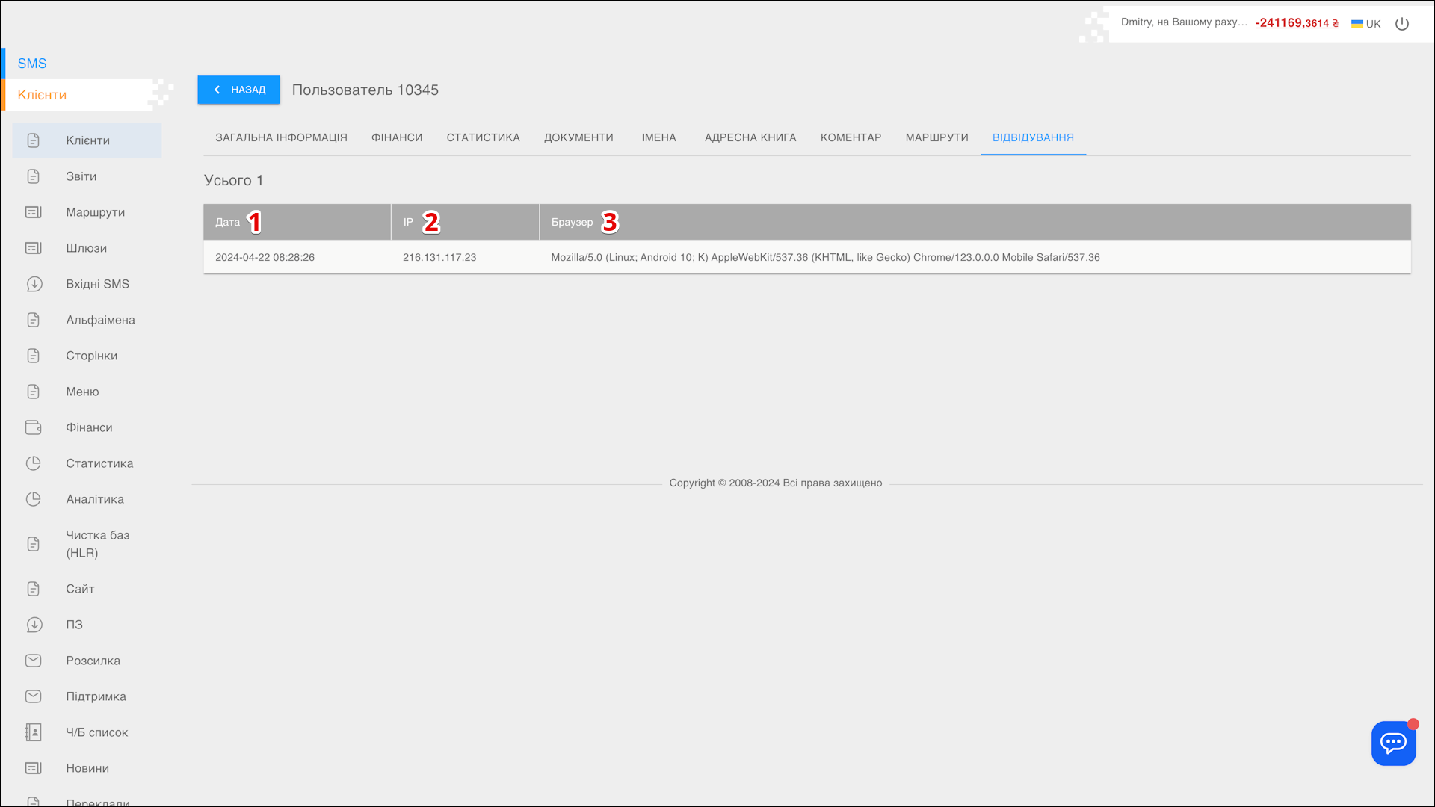Switch to the Загальна інформація tab

281,137
